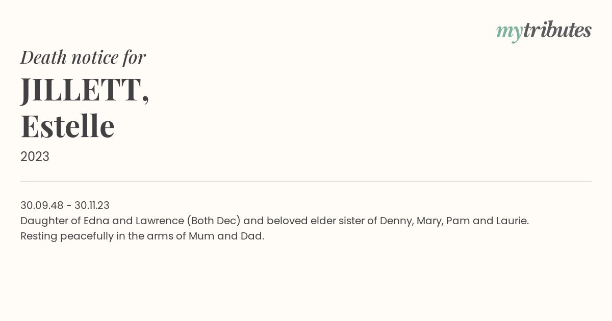Image resolution: width=612 pixels, height=321 pixels.
Task: Click the name "Laurie." in the notice
Action: pyautogui.click(x=512, y=221)
